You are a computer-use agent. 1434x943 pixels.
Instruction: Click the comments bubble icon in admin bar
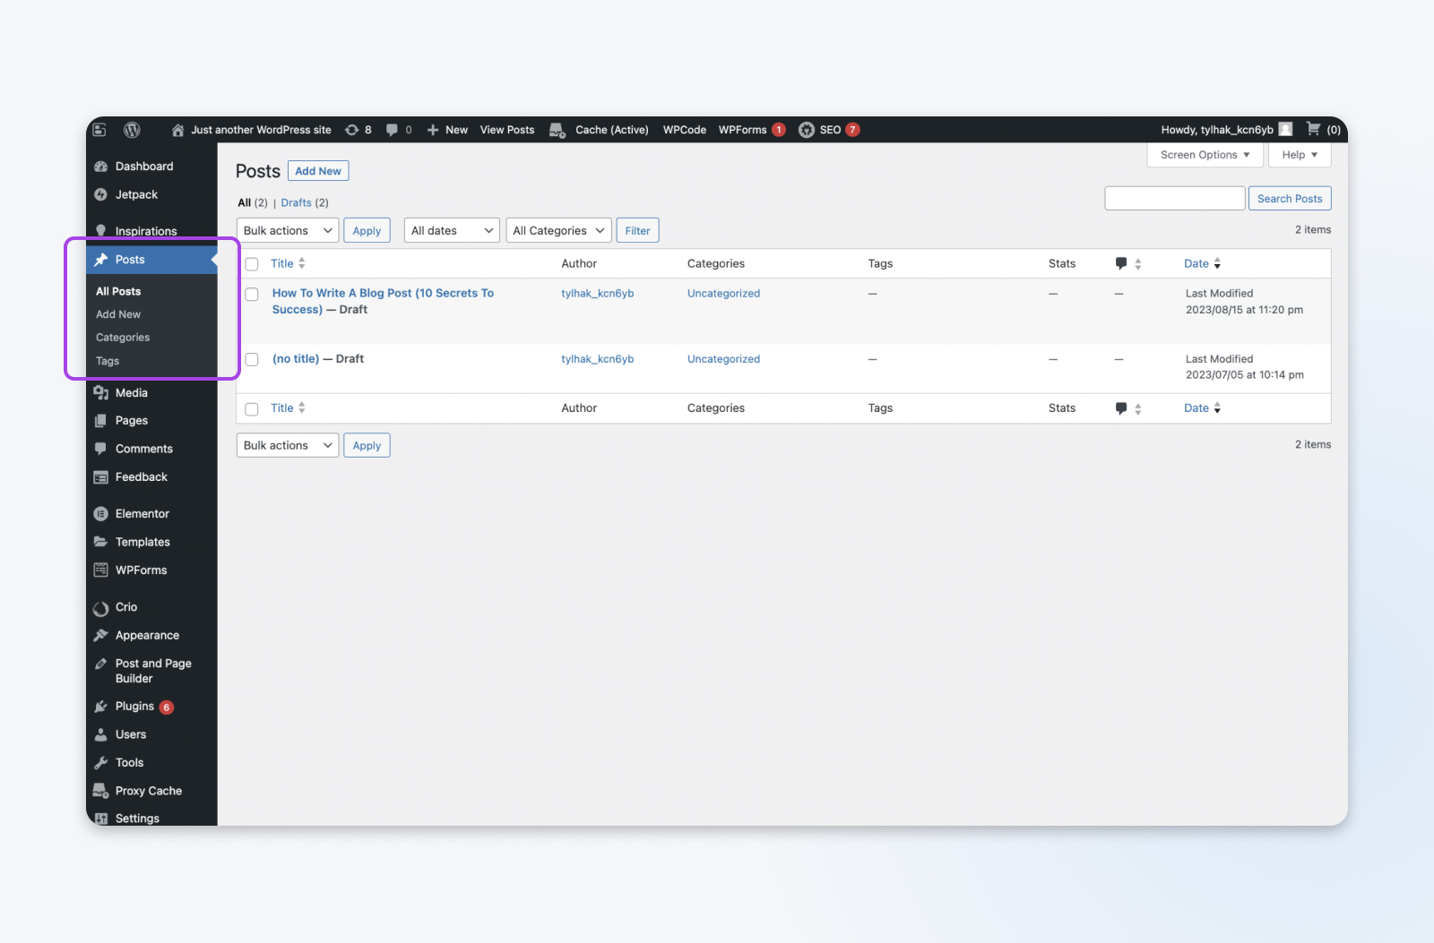393,130
